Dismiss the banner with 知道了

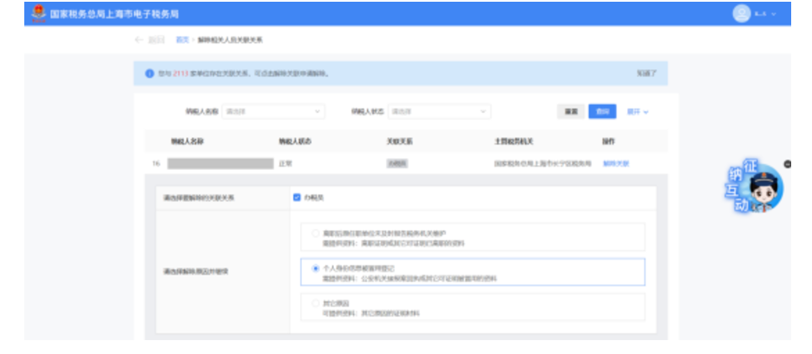[x=645, y=74]
